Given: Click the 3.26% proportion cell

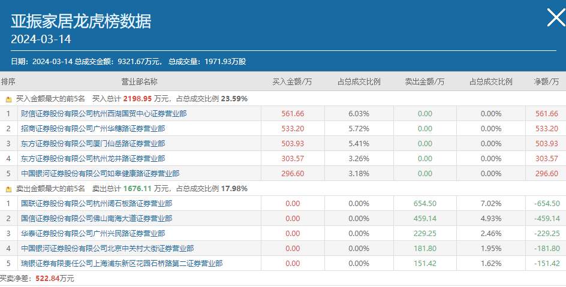Looking at the screenshot, I should pos(359,159).
